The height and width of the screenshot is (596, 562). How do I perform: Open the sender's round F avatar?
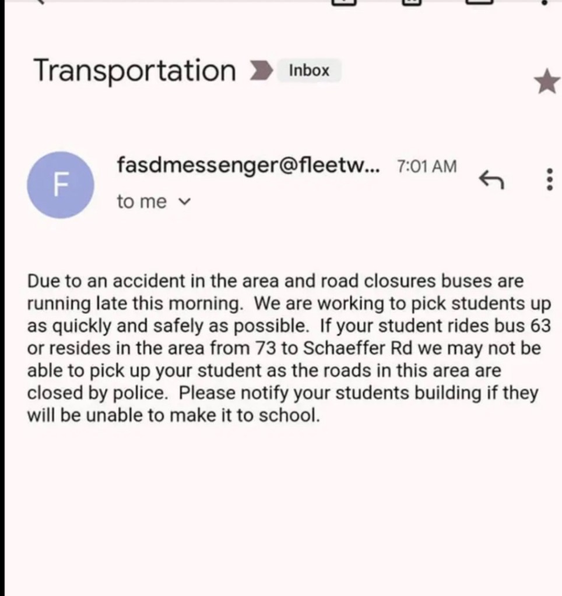click(x=60, y=185)
